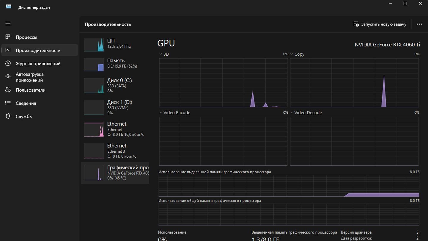Select the Ethernet 3 performance item

[x=115, y=151]
